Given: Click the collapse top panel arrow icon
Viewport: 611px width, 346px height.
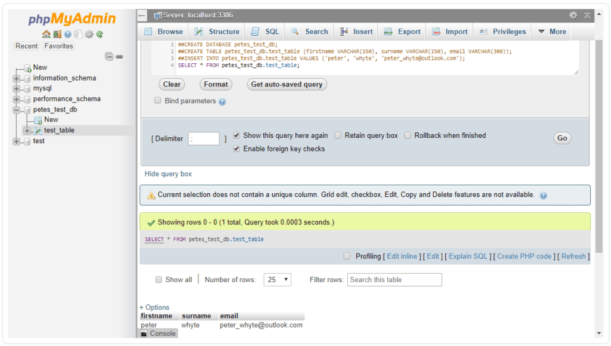Looking at the screenshot, I should click(x=587, y=15).
